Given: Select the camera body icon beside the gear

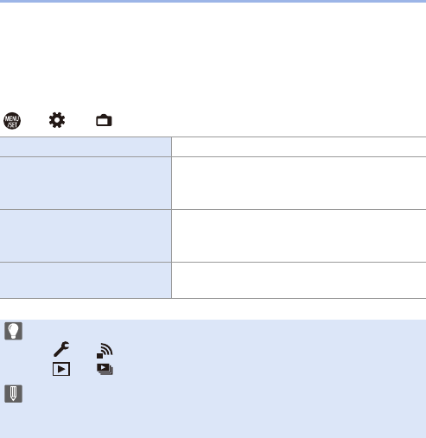Looking at the screenshot, I should coord(104,120).
